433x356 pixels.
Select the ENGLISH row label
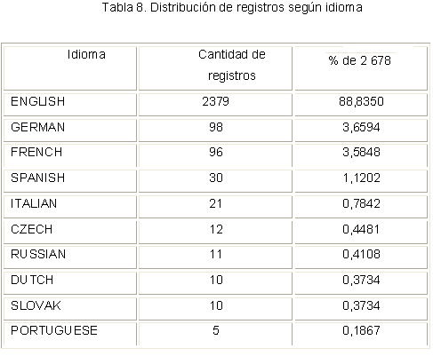click(38, 101)
